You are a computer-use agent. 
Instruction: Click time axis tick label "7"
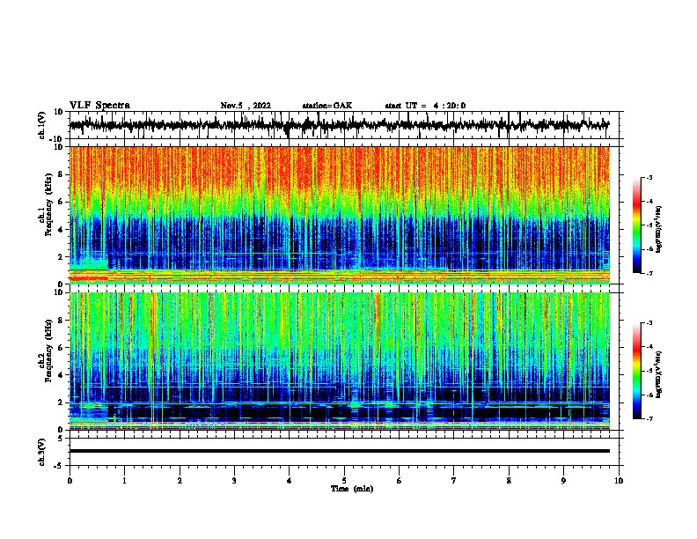(x=454, y=481)
